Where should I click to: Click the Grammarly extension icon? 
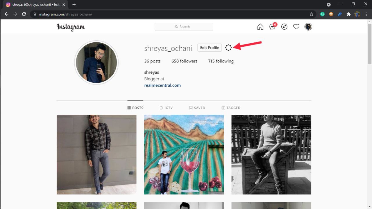(x=322, y=14)
